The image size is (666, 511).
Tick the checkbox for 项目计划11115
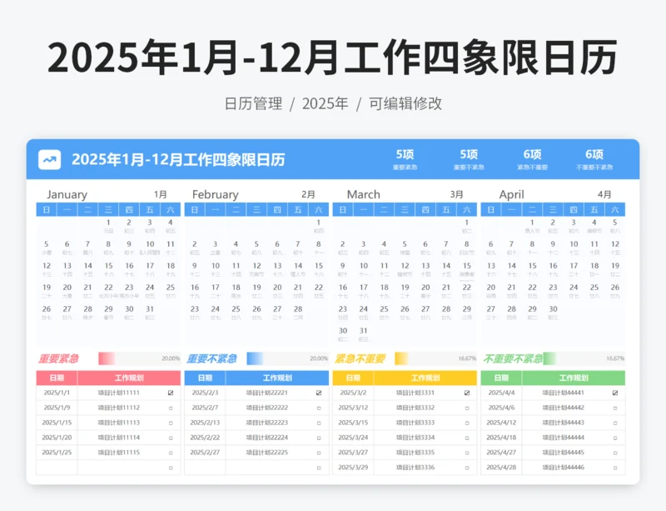point(171,453)
